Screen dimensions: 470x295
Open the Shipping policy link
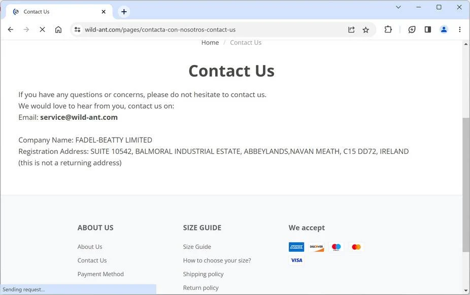point(203,274)
